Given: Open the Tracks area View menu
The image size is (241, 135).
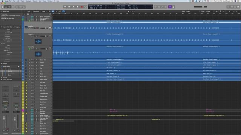Looking at the screenshot, I should pyautogui.click(x=44, y=11).
